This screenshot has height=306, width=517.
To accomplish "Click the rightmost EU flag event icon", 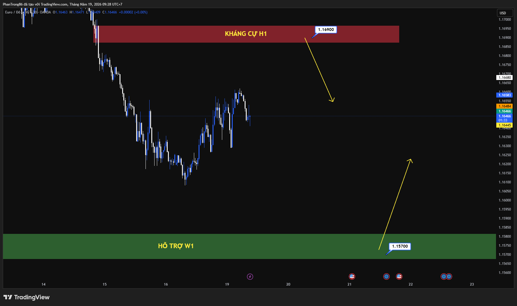I will pyautogui.click(x=449, y=277).
